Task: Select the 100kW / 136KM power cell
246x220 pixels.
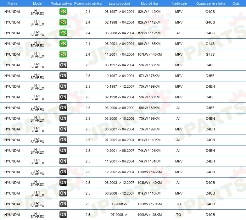Action: point(149,215)
